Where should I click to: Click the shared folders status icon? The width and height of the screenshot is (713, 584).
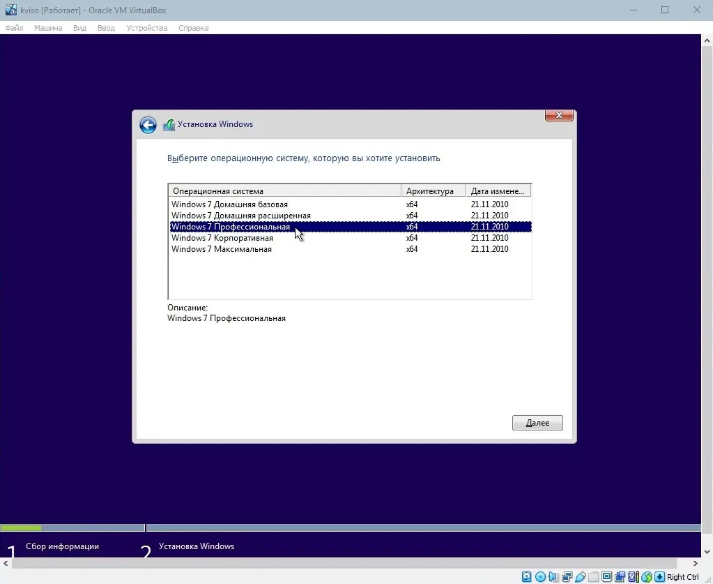[593, 576]
